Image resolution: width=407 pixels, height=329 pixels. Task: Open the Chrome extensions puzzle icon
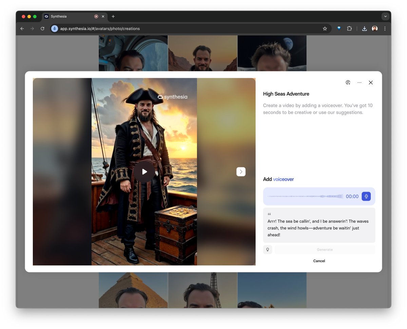point(349,28)
